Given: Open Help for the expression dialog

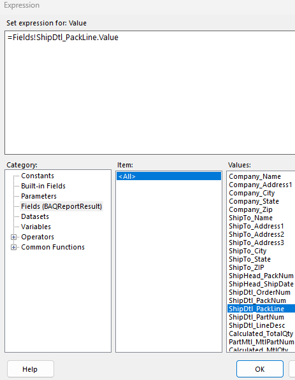Looking at the screenshot, I should click(30, 369).
